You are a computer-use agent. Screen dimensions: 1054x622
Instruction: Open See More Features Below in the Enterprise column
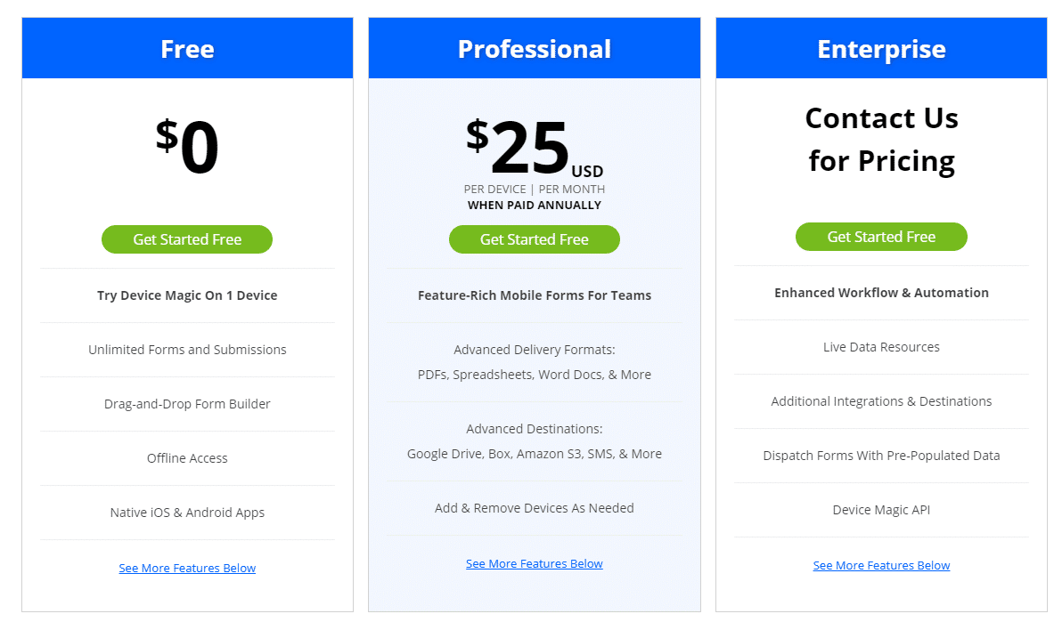pos(881,565)
